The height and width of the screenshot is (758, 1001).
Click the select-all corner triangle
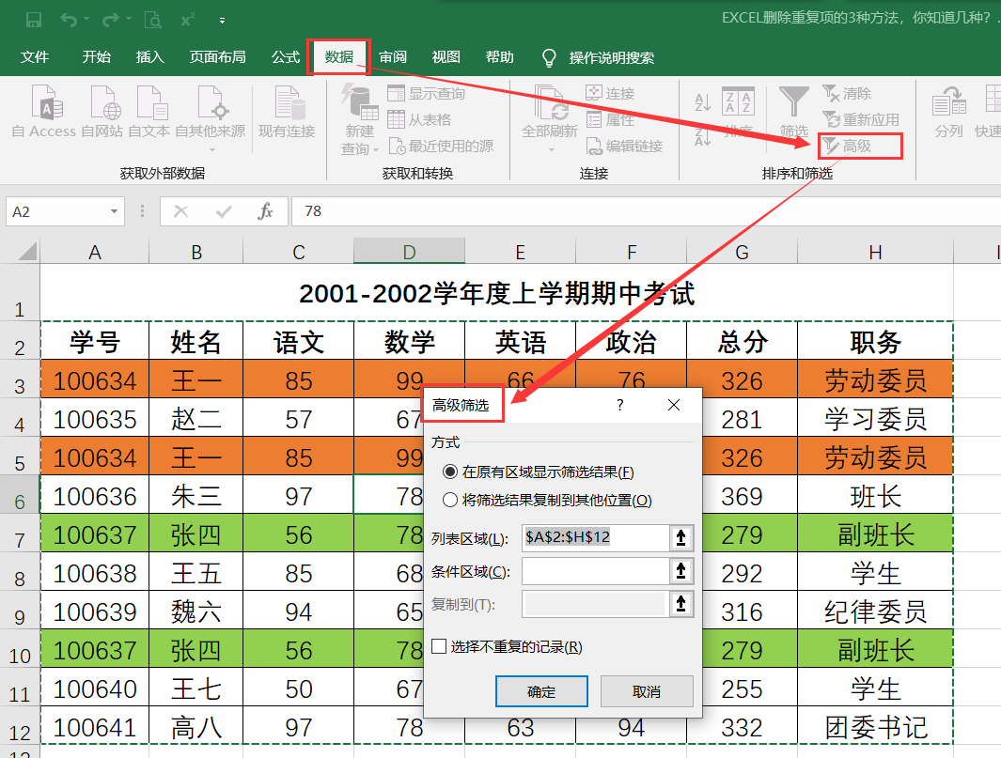click(x=27, y=251)
